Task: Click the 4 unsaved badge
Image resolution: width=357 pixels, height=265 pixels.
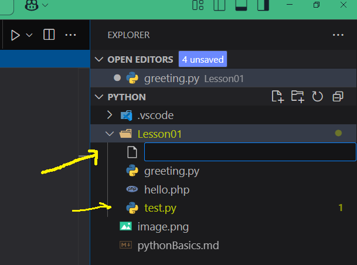Action: click(x=202, y=59)
